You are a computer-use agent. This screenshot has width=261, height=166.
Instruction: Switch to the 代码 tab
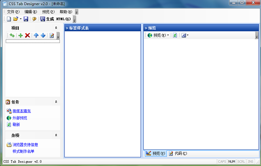pyautogui.click(x=178, y=154)
